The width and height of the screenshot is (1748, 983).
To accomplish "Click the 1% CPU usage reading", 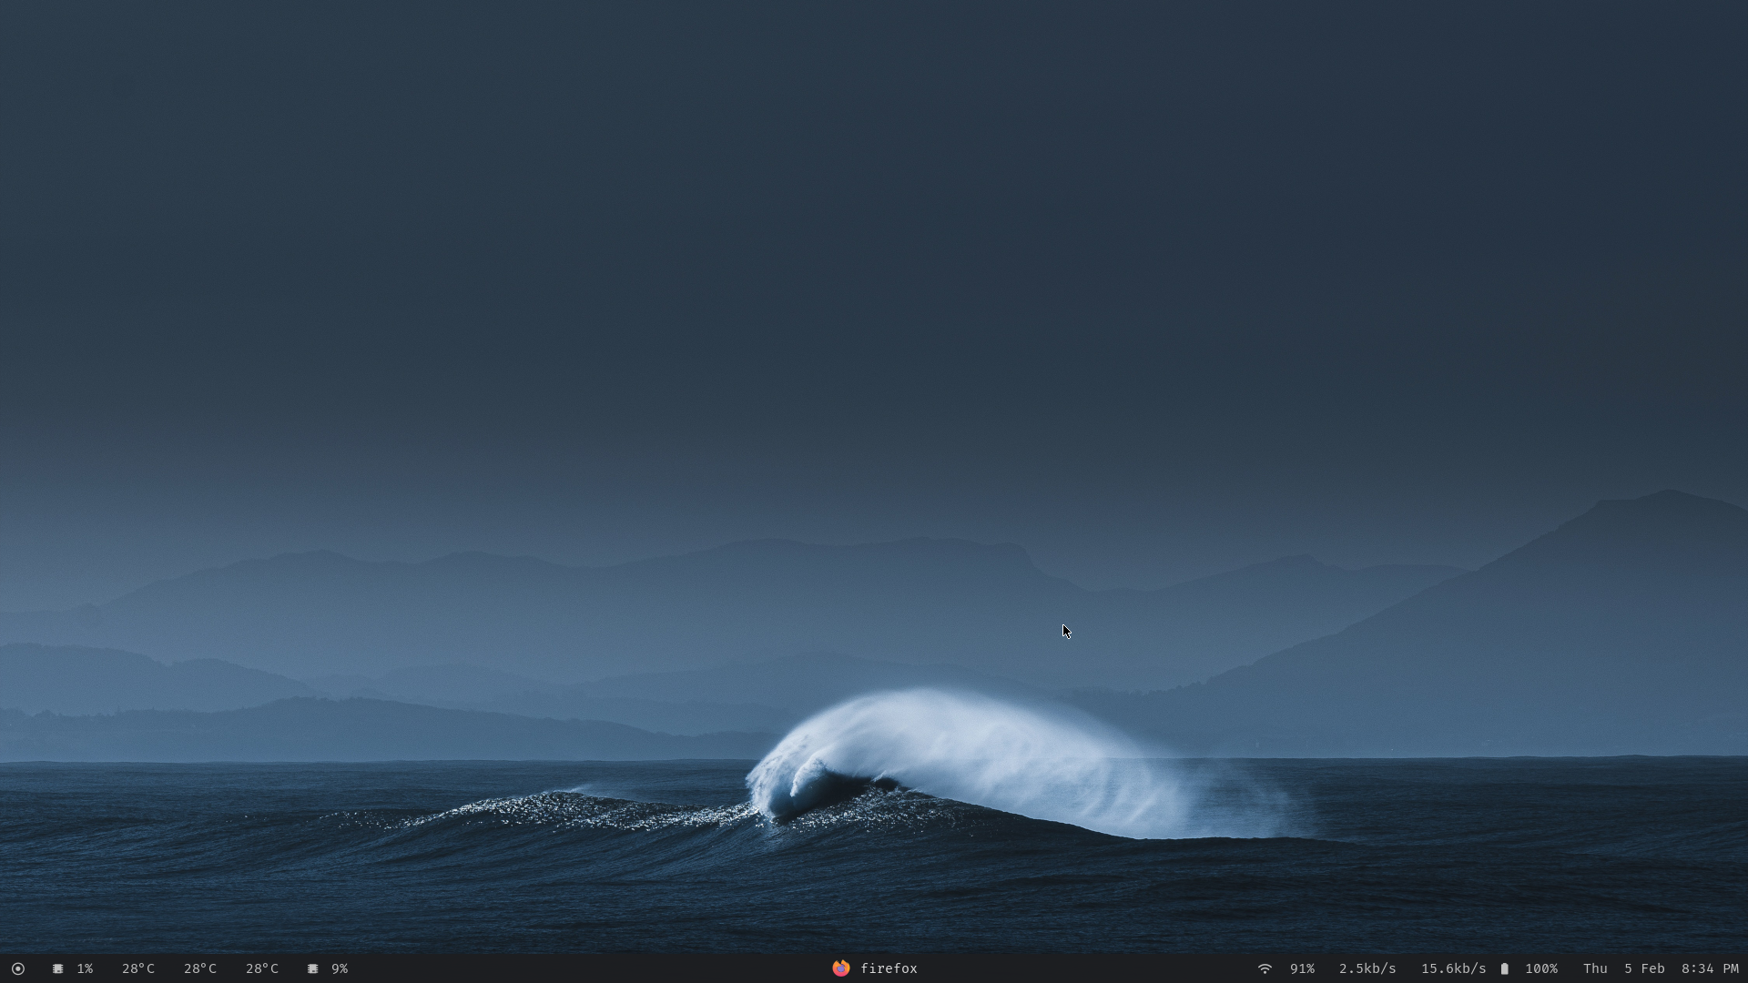I will (85, 968).
